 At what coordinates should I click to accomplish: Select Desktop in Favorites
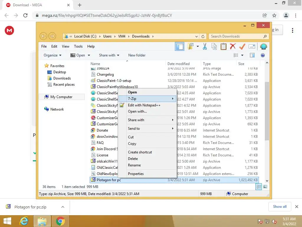tap(60, 72)
